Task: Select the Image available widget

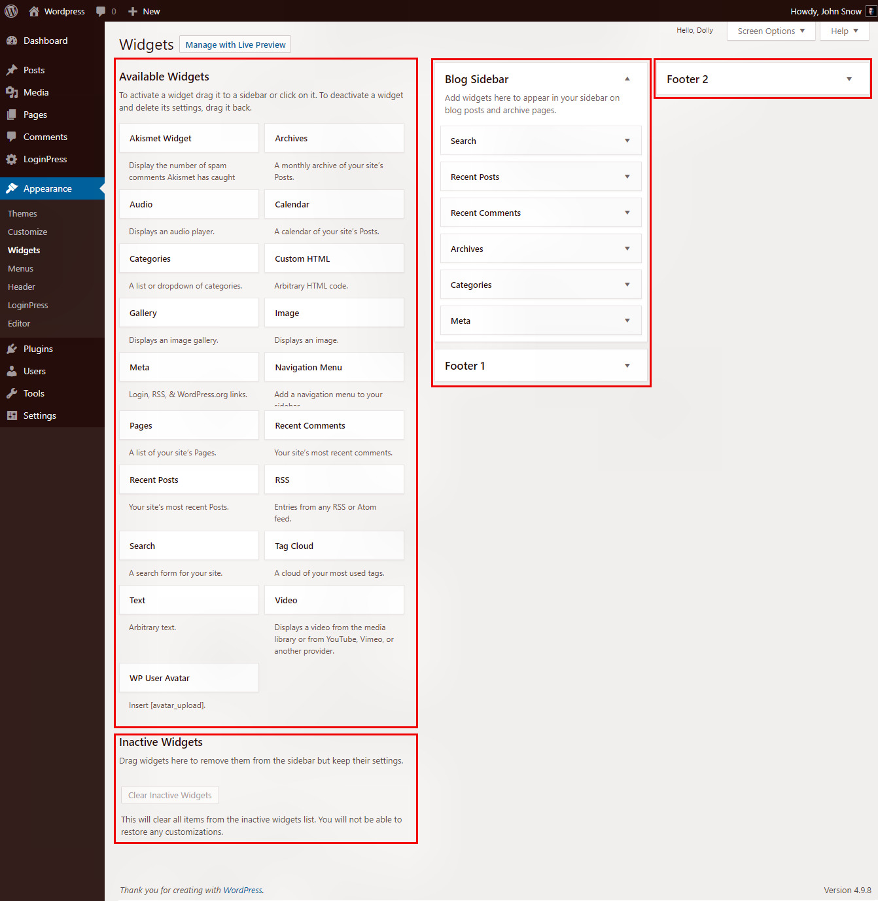Action: point(334,313)
